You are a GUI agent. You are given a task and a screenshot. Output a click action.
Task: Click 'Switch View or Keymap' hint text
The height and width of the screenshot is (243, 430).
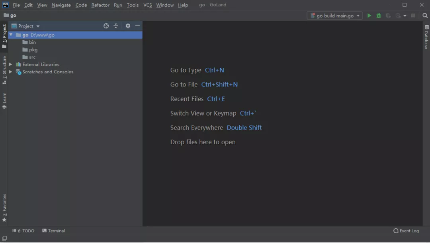(203, 113)
